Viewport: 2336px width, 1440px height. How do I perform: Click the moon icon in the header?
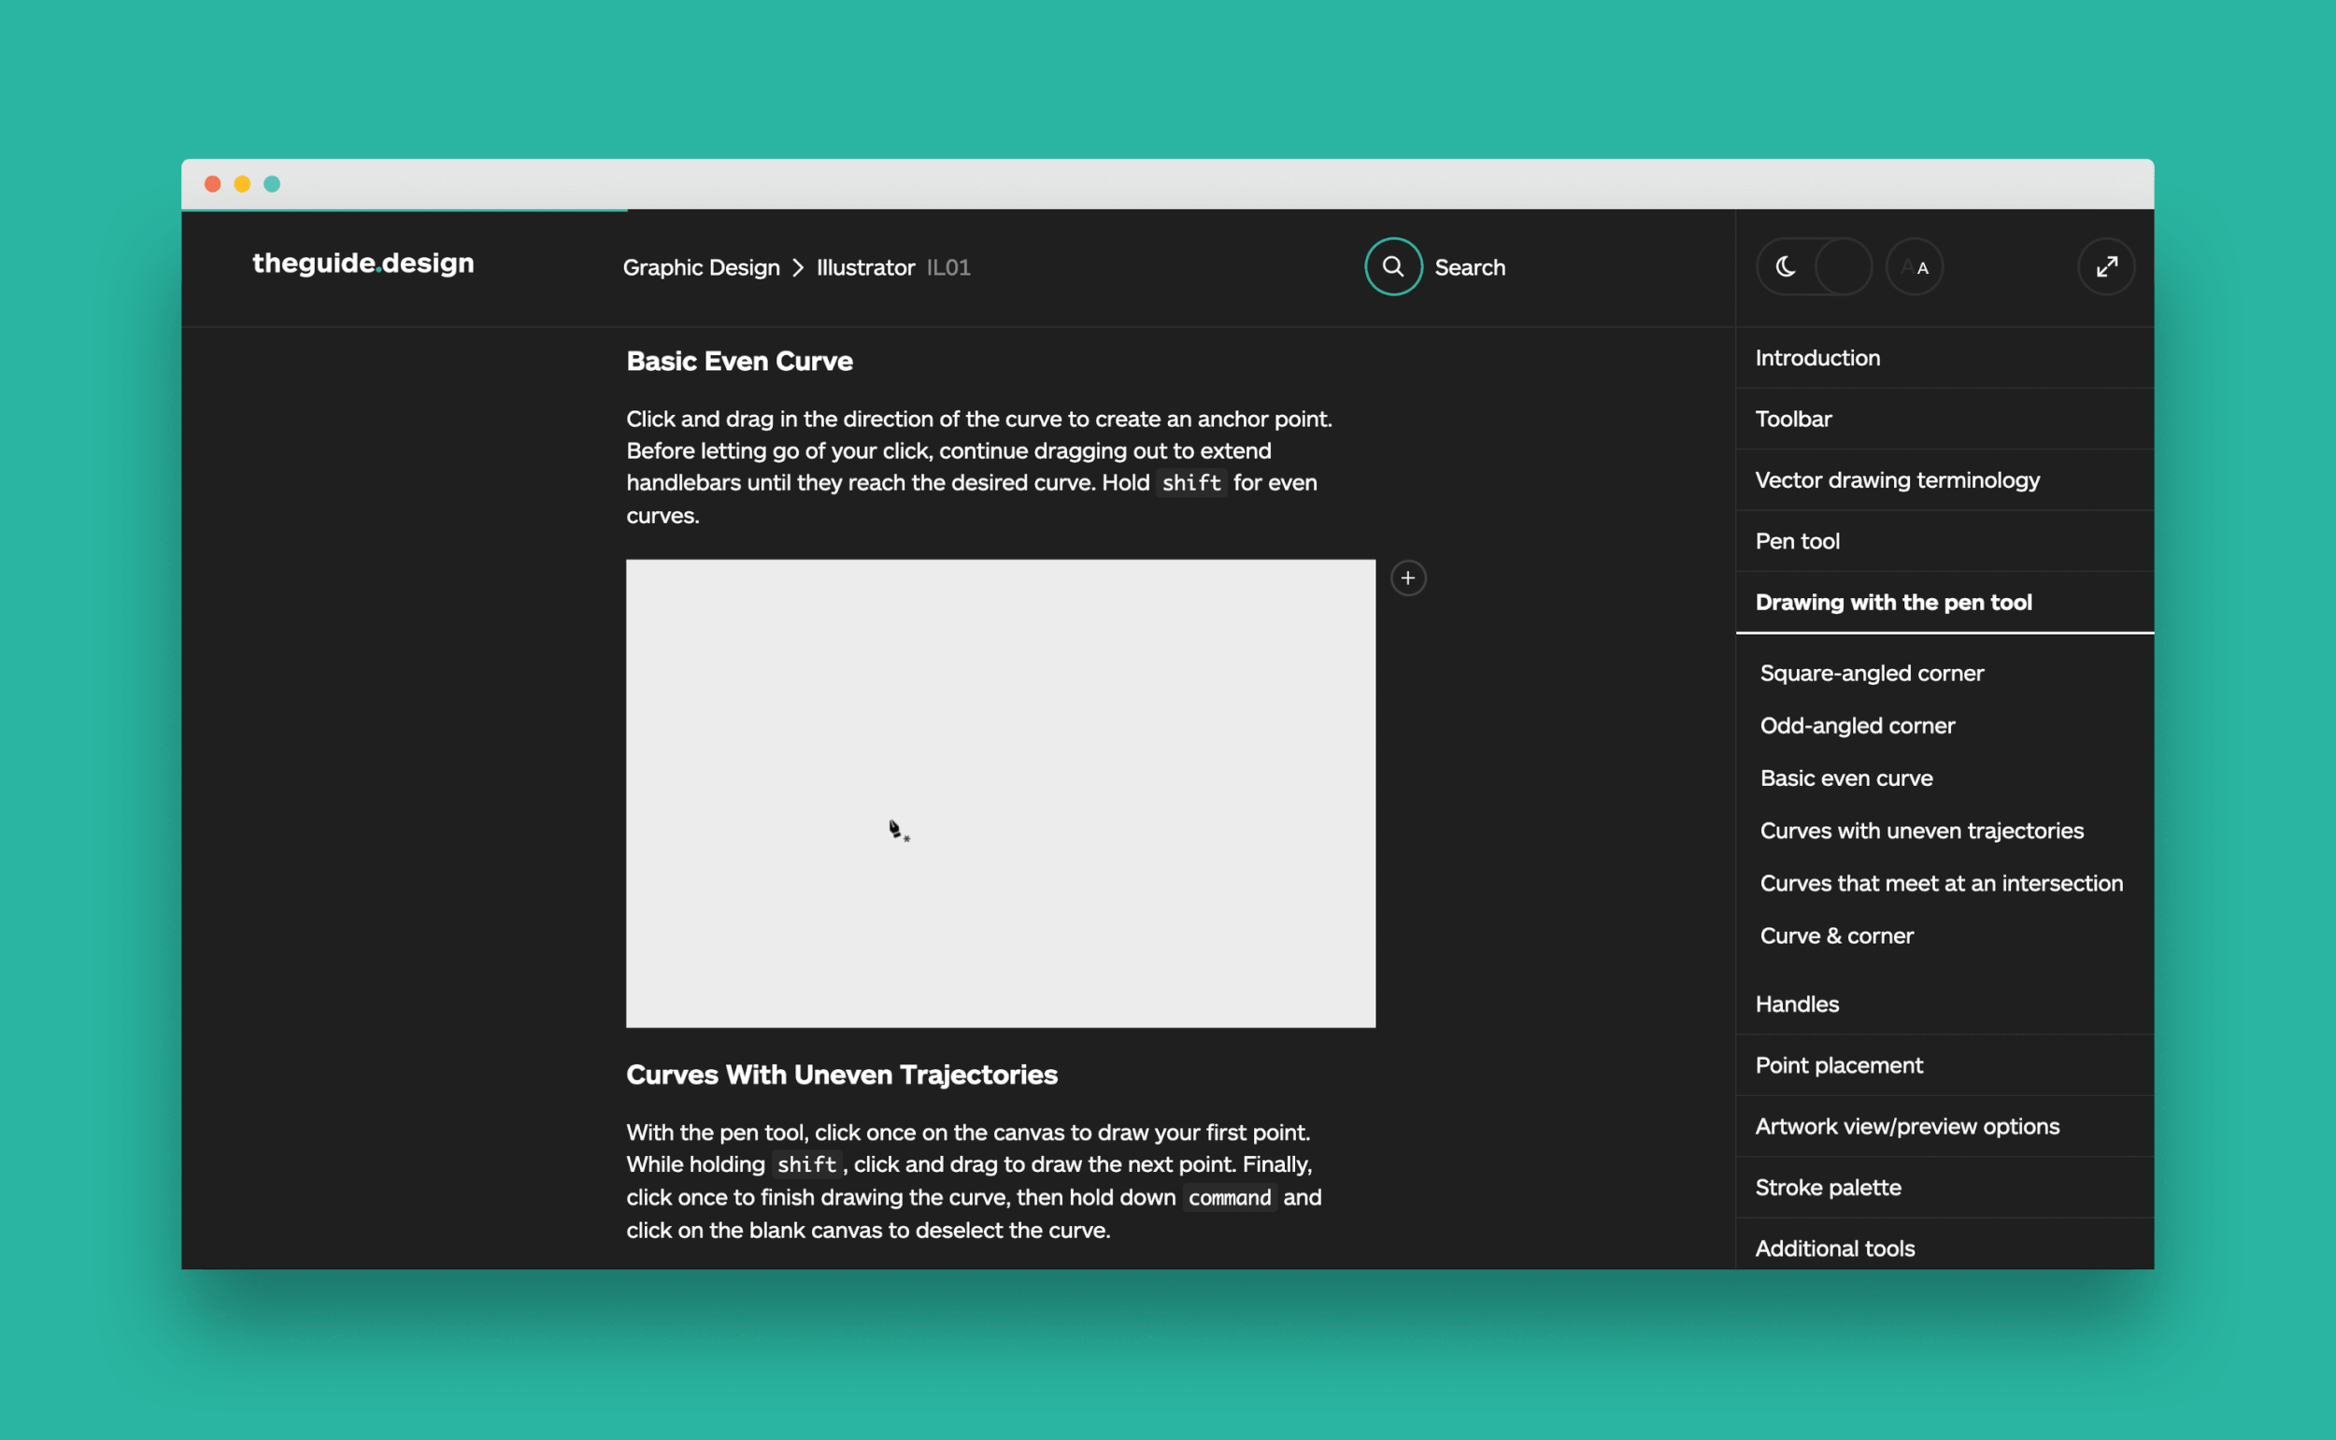[1784, 266]
